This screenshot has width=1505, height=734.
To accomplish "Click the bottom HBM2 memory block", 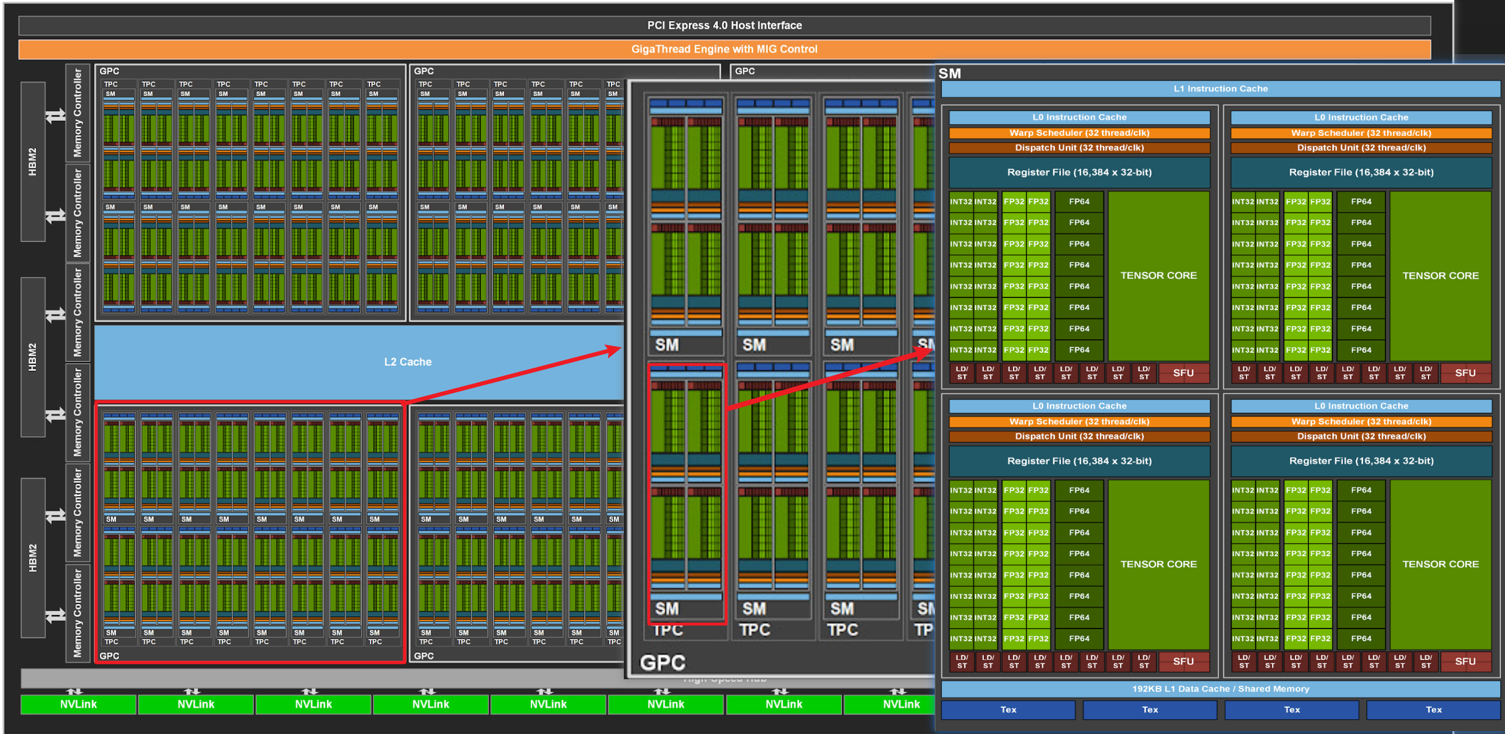I will [x=33, y=558].
